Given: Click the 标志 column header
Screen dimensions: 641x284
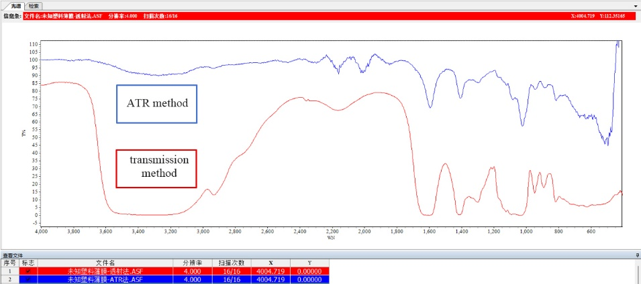Looking at the screenshot, I should click(x=28, y=263).
